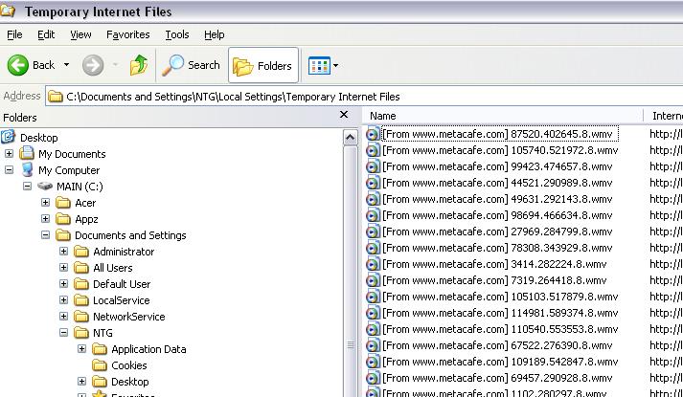
Task: Select file name 109189.542847.8.wmv
Action: [500, 362]
